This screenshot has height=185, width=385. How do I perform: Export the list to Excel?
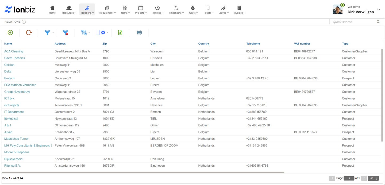(120, 32)
